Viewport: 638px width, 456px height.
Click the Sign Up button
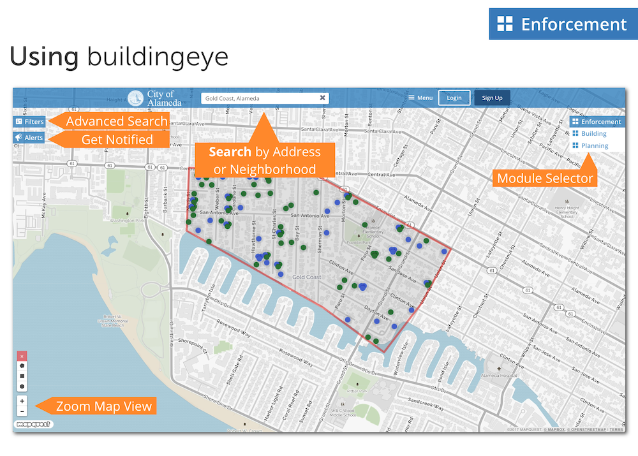pyautogui.click(x=492, y=98)
